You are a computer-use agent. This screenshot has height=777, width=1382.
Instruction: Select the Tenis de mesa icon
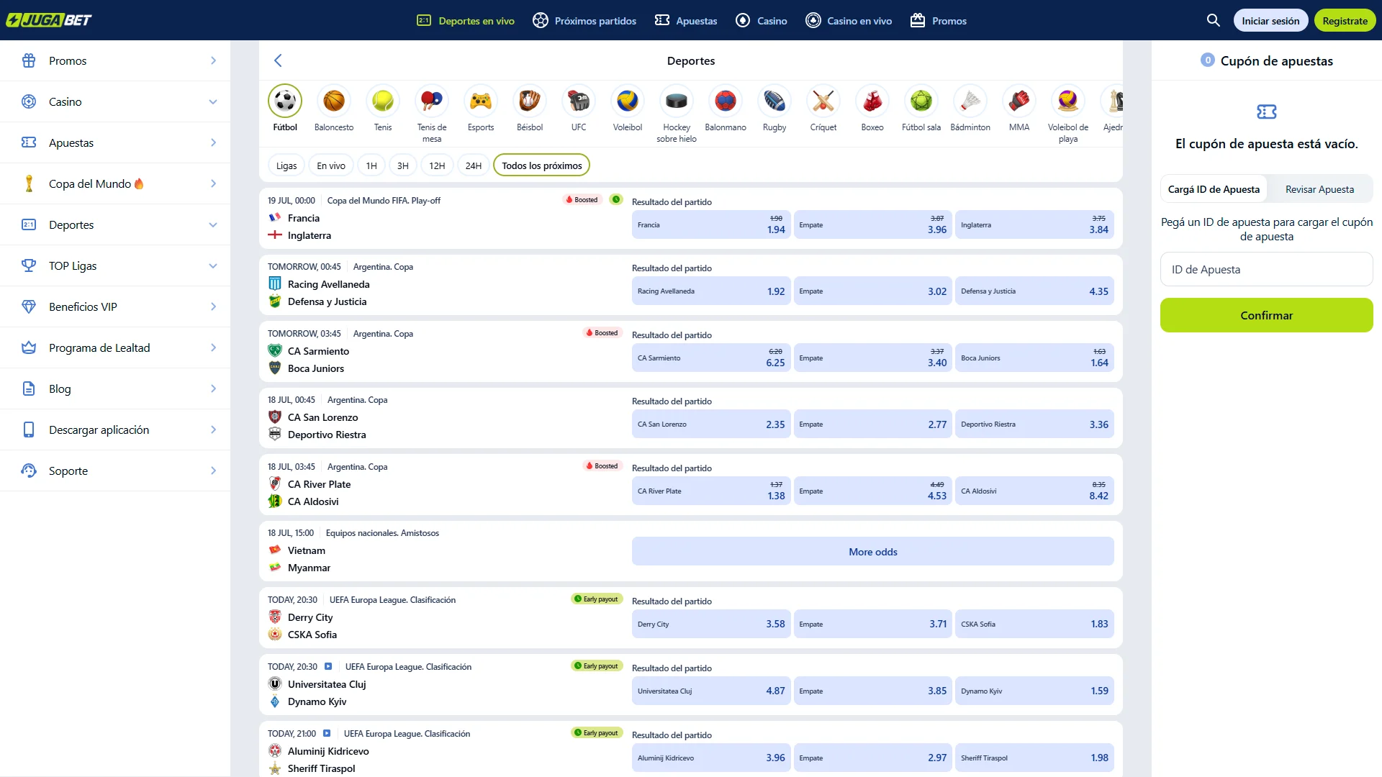point(432,101)
